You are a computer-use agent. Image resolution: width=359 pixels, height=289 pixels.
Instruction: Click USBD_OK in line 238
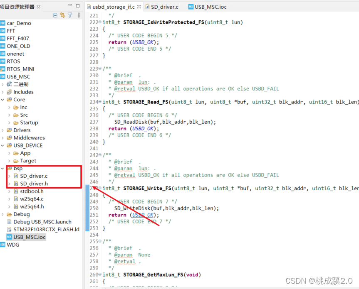pyautogui.click(x=143, y=129)
